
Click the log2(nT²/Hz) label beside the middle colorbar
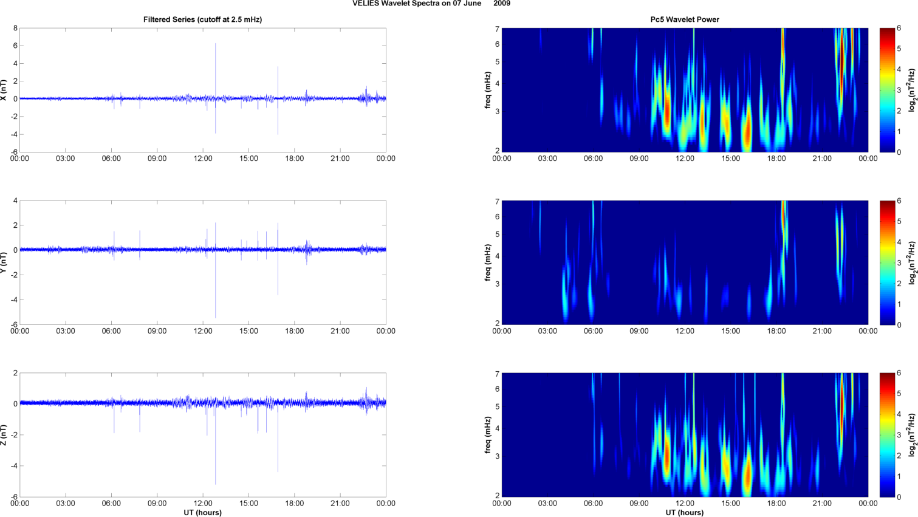tap(912, 262)
